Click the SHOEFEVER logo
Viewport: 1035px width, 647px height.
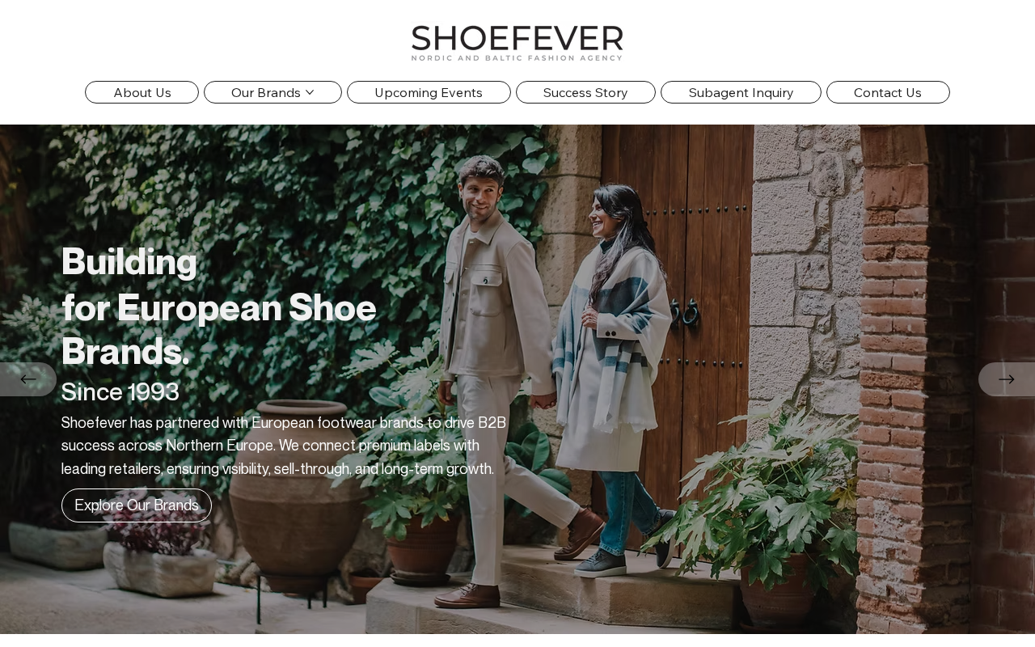pyautogui.click(x=517, y=38)
